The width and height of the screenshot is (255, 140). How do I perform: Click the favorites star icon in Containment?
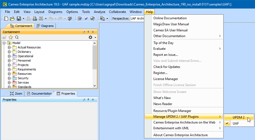click(11, 37)
